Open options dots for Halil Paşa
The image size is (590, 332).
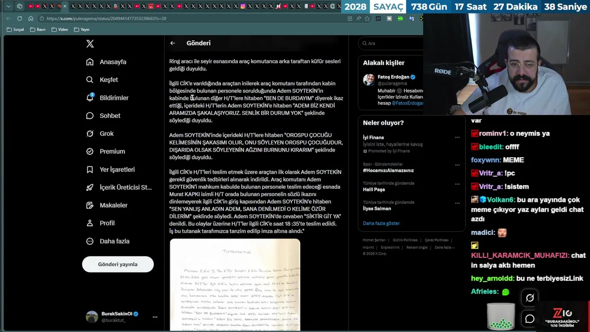tap(457, 184)
